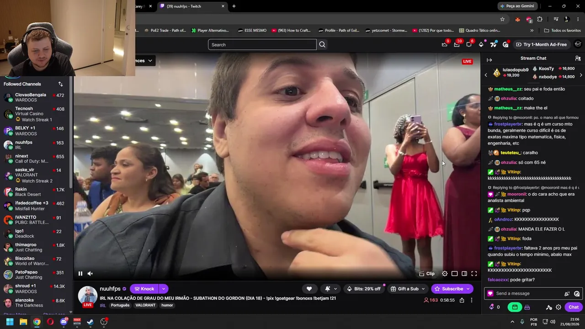Screen dimensions: 585x329
Task: Open ClovaoBengala channel in sidebar
Action: pyautogui.click(x=35, y=97)
